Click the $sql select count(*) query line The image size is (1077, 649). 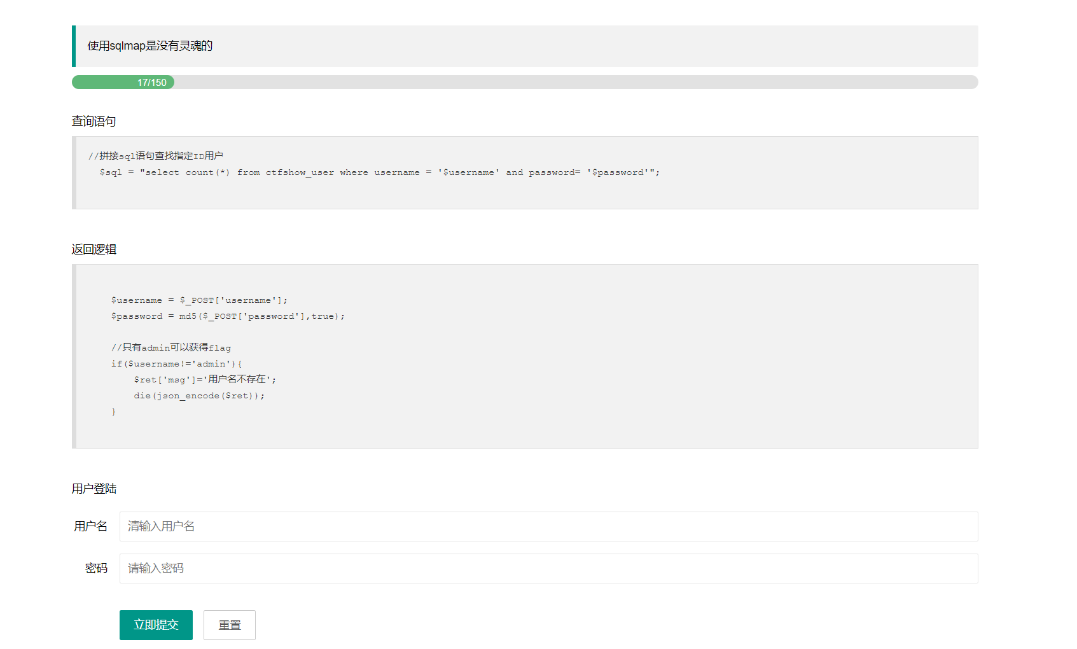click(x=379, y=172)
